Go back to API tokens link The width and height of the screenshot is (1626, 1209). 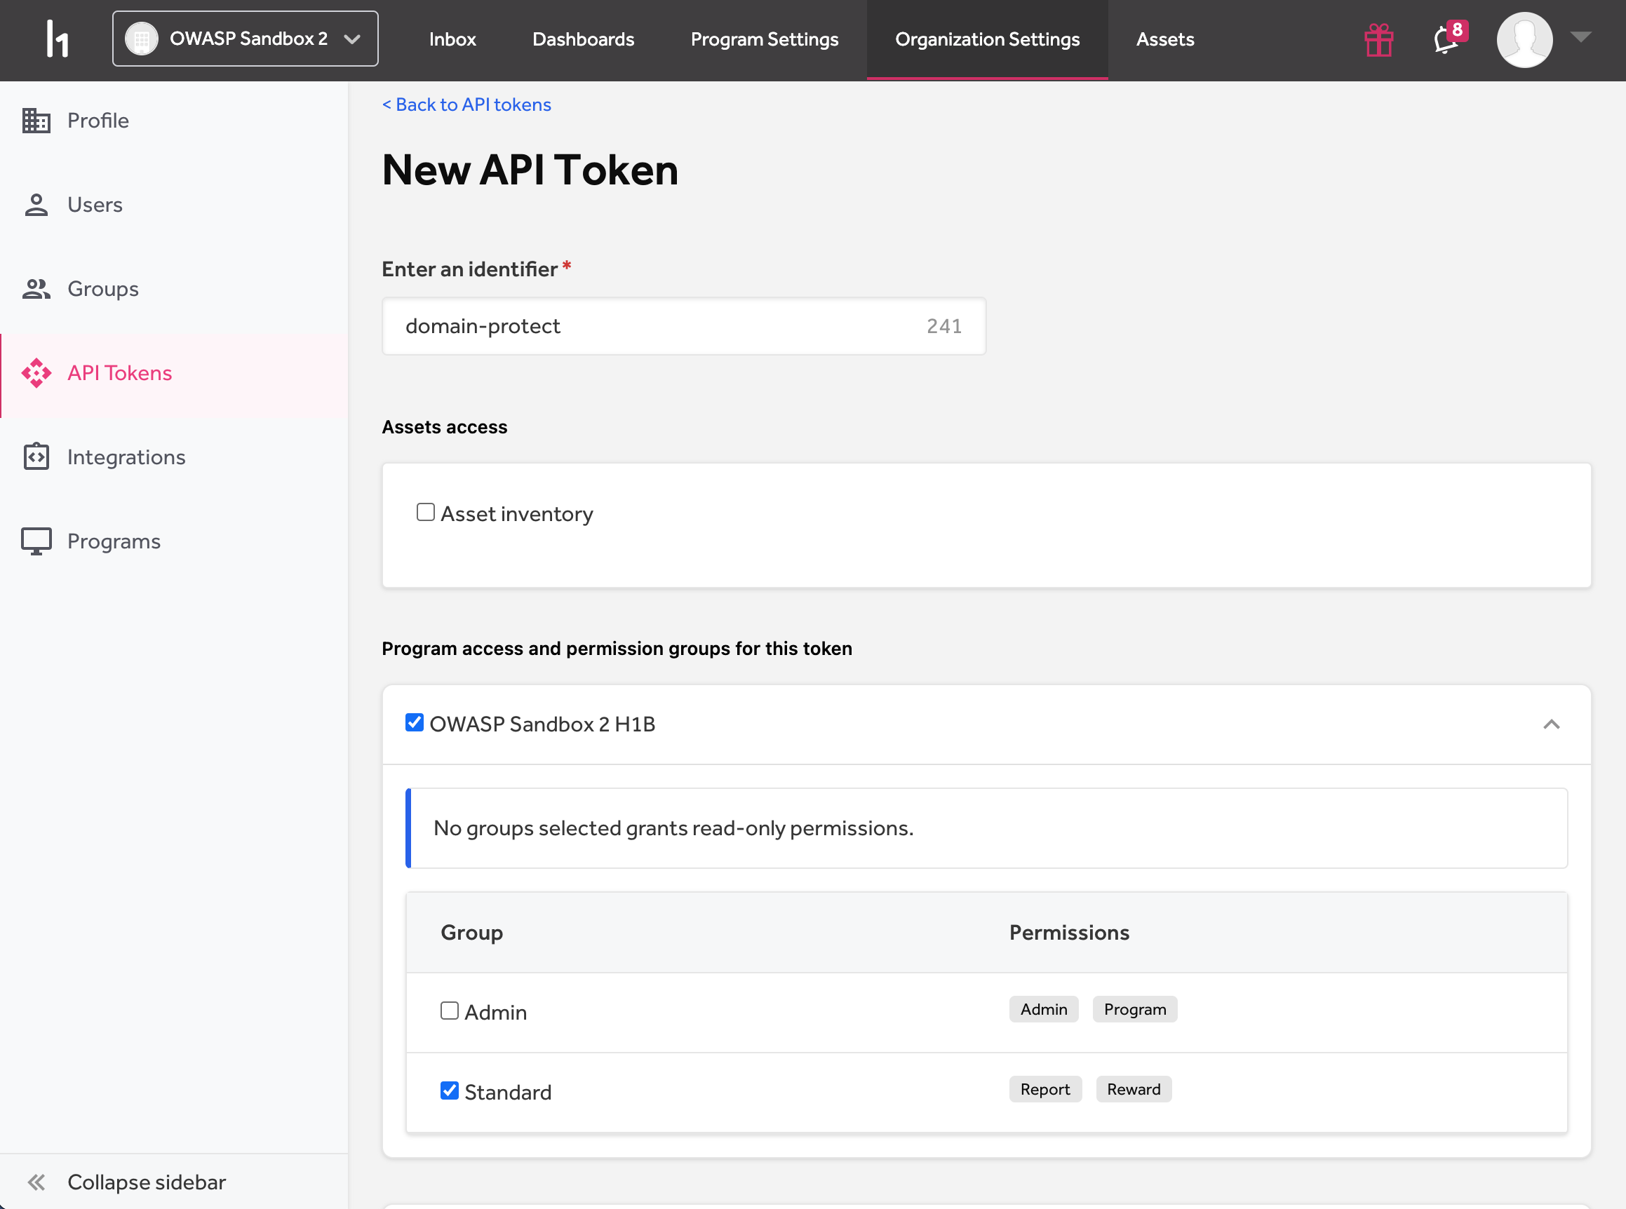[466, 104]
